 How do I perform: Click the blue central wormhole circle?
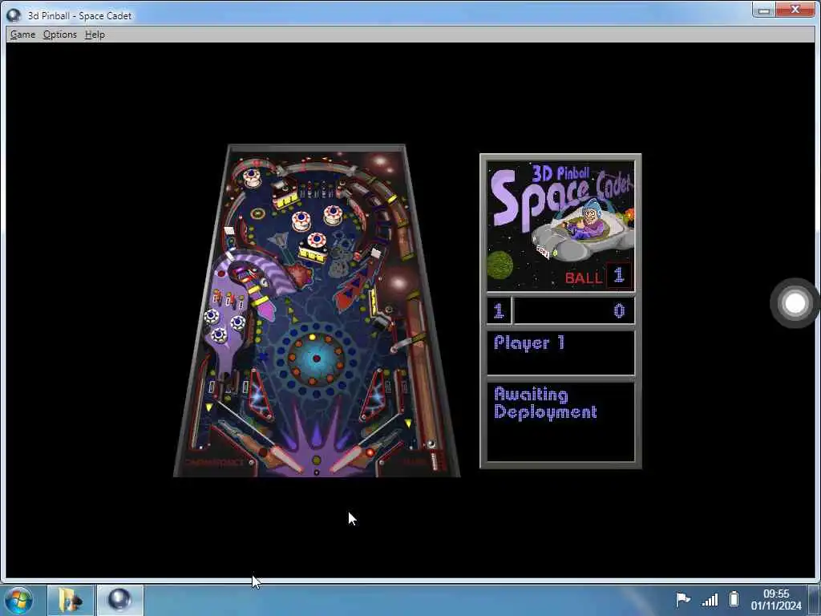point(316,359)
